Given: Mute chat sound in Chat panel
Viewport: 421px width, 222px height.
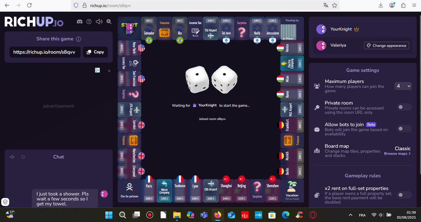Looking at the screenshot, I should coord(12,157).
